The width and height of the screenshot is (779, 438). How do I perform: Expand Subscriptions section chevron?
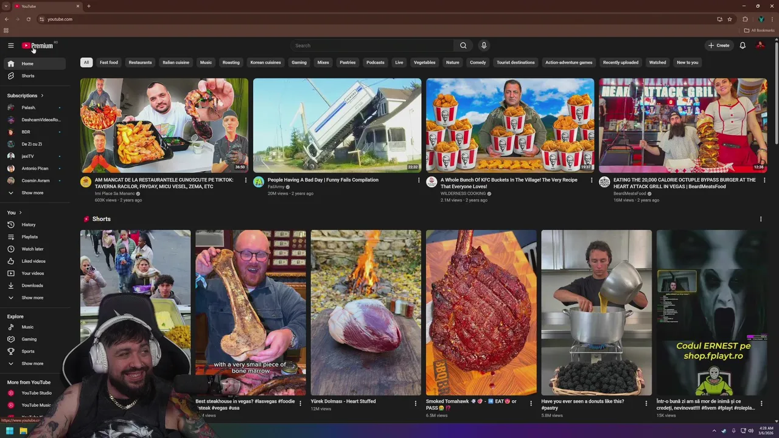click(42, 96)
